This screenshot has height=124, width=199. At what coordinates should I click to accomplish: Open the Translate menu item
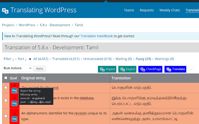pyautogui.click(x=192, y=10)
